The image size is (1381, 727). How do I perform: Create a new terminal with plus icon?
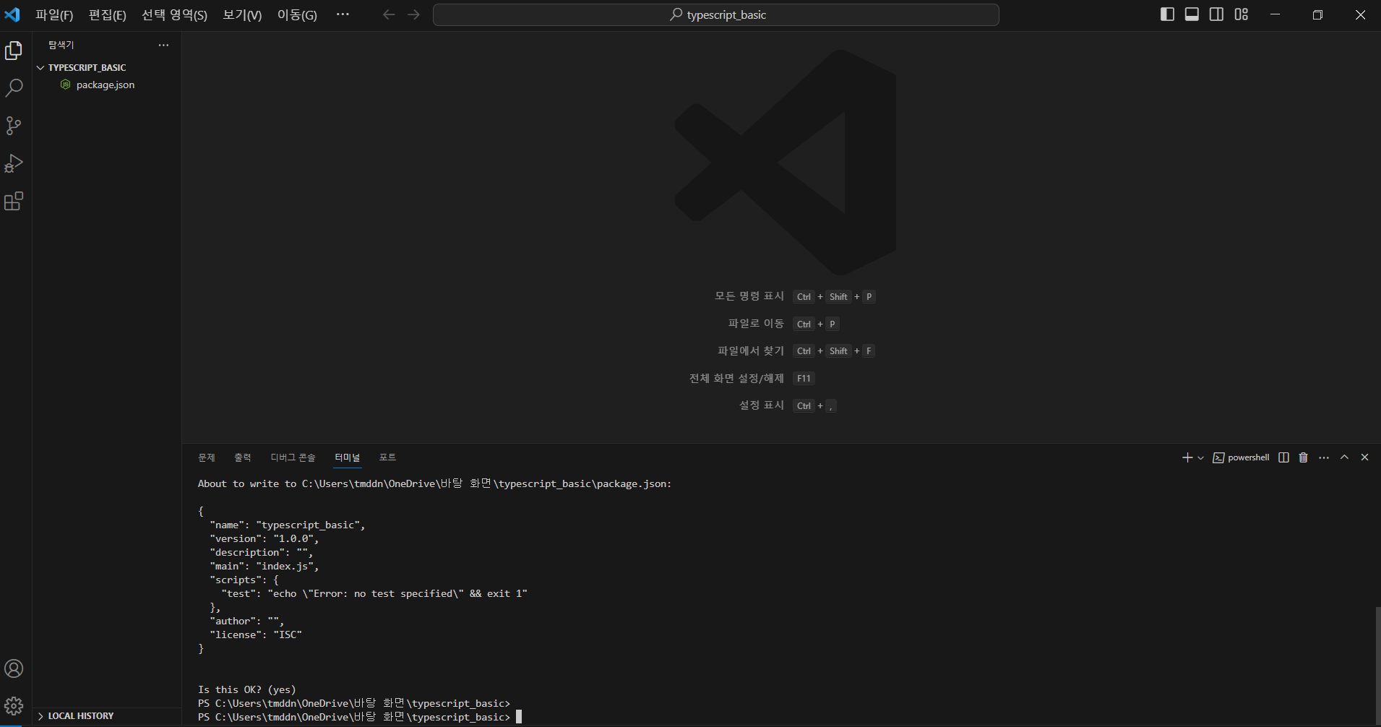tap(1187, 457)
